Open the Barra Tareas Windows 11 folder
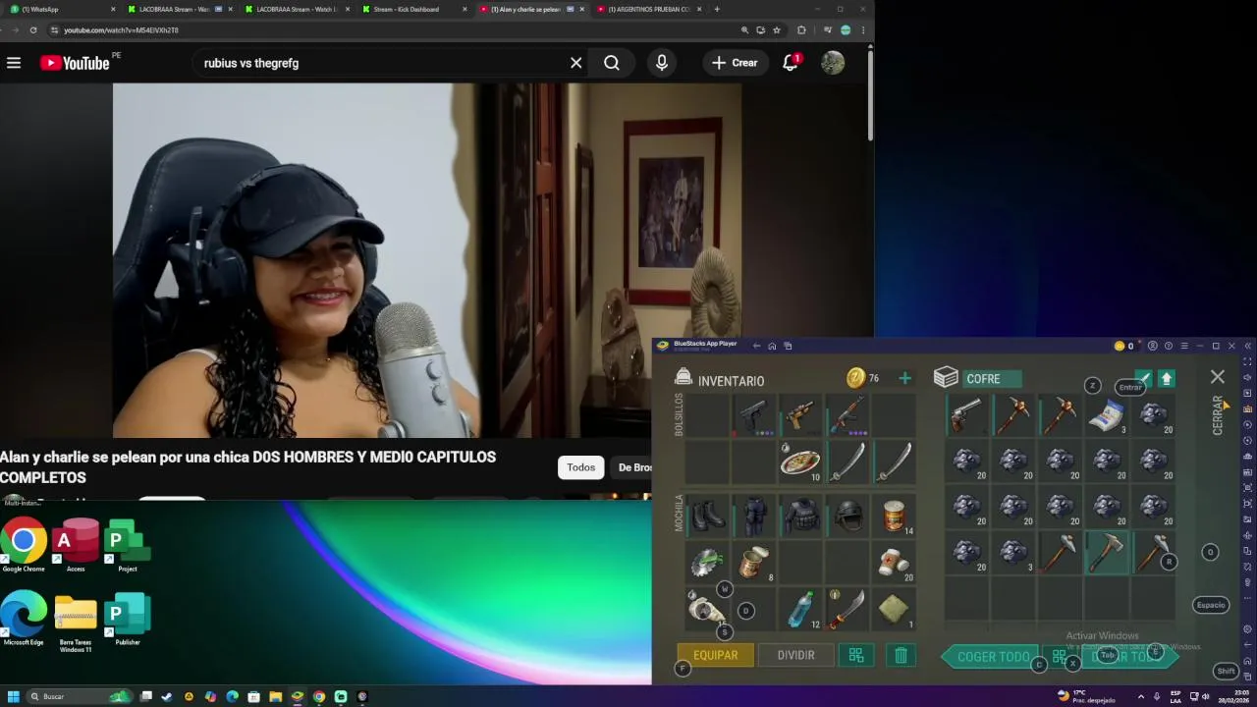This screenshot has height=707, width=1257. (76, 621)
